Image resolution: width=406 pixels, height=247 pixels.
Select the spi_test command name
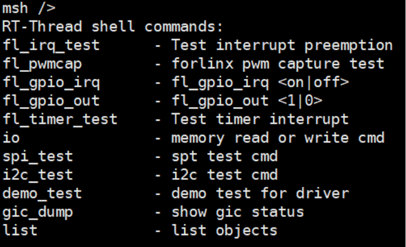click(38, 157)
